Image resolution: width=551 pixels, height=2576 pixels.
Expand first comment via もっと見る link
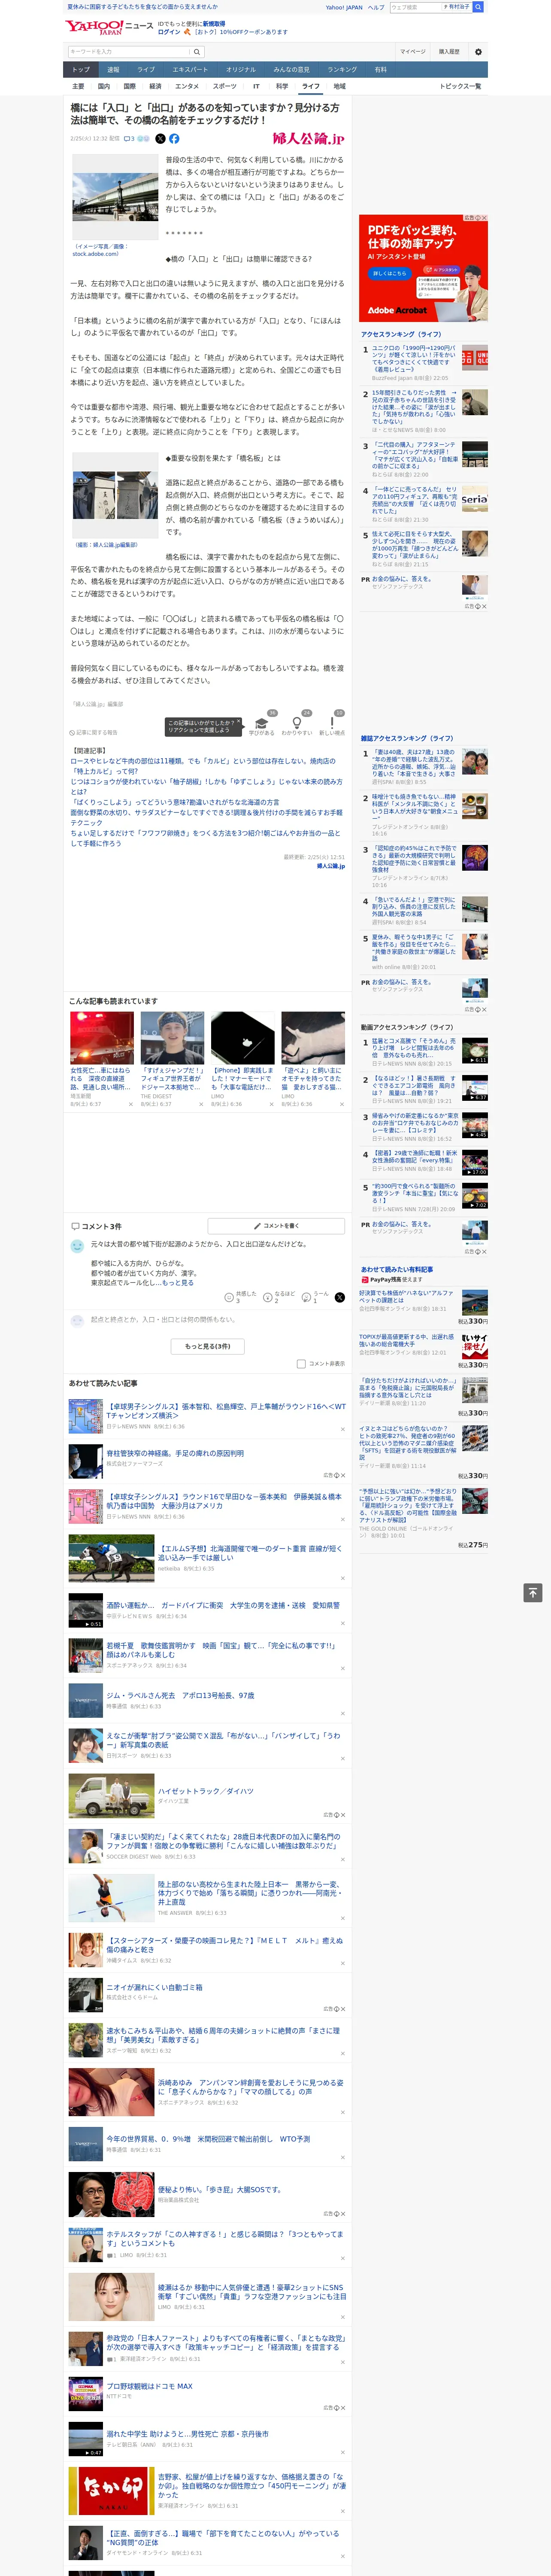[178, 1282]
